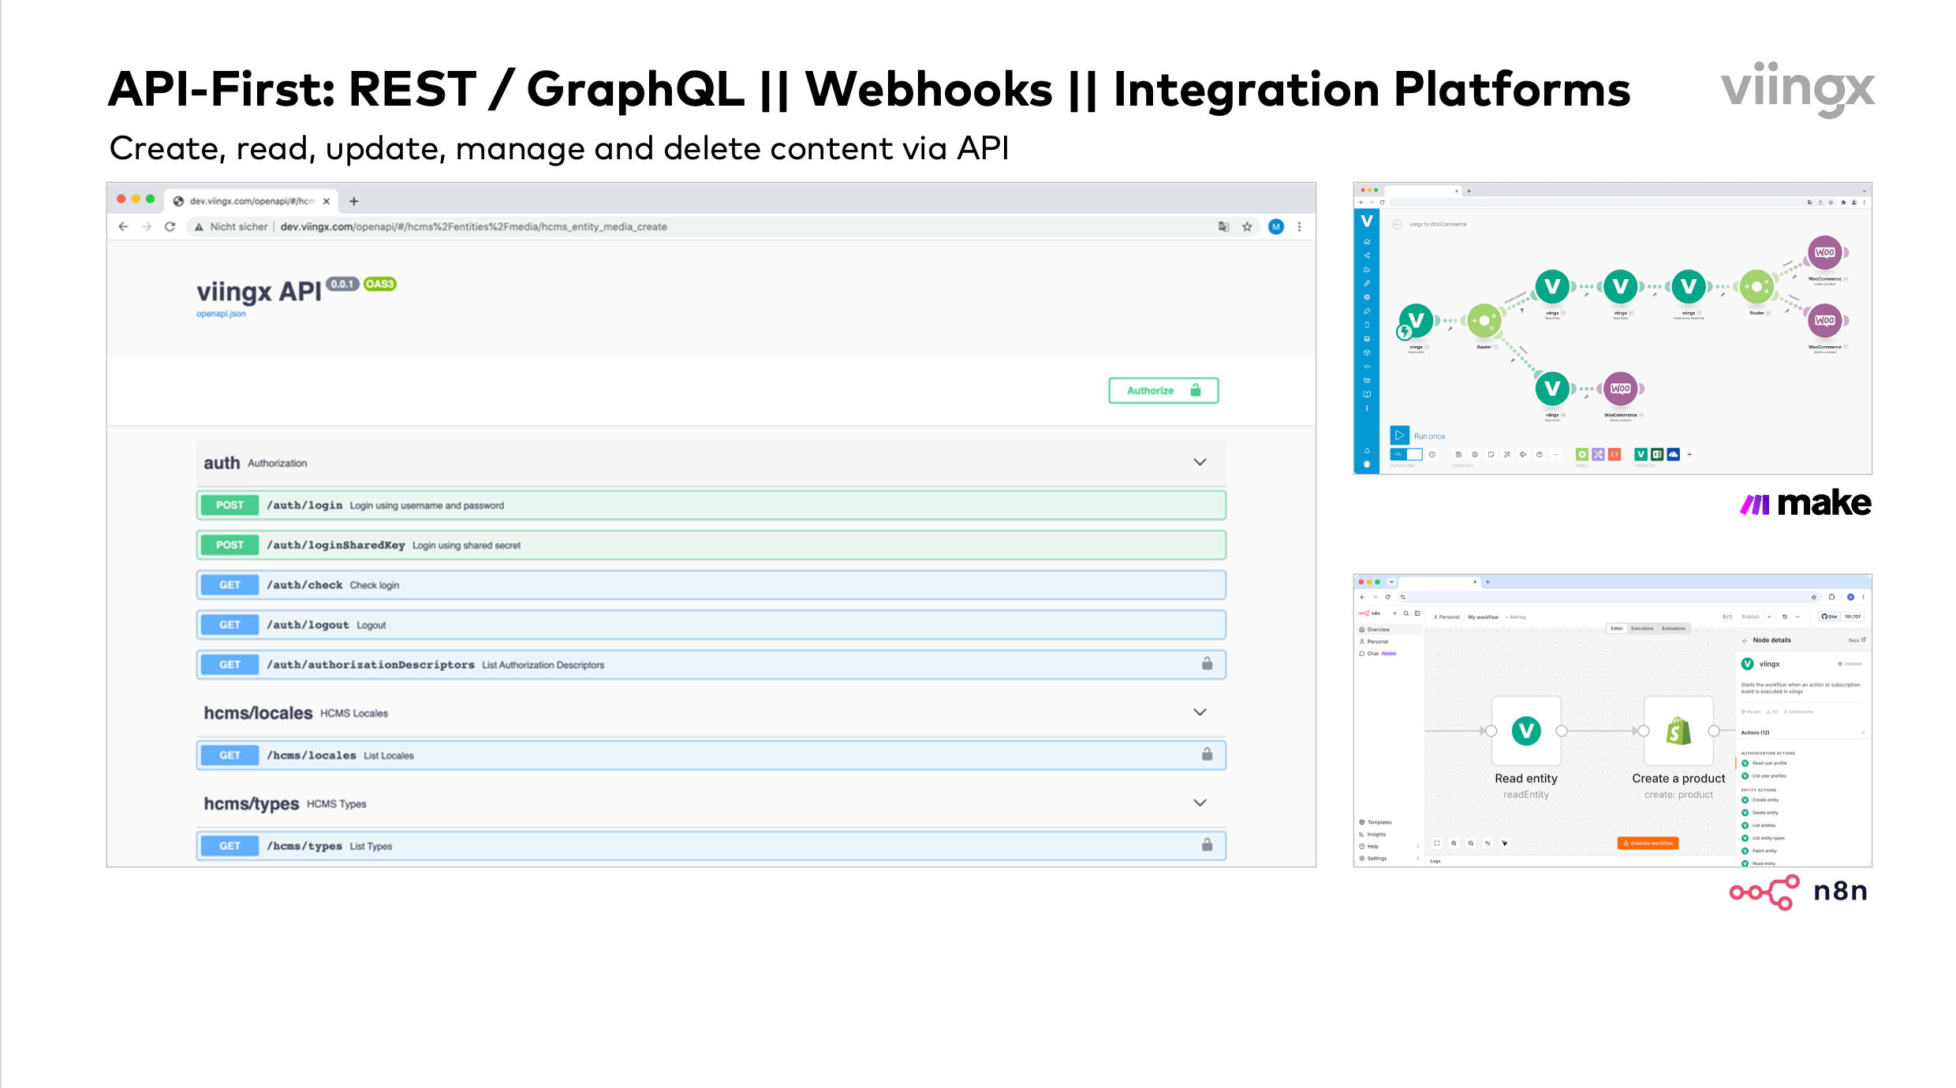Switch to Evaluations tab in n8n
The width and height of the screenshot is (1956, 1088).
coord(1674,628)
